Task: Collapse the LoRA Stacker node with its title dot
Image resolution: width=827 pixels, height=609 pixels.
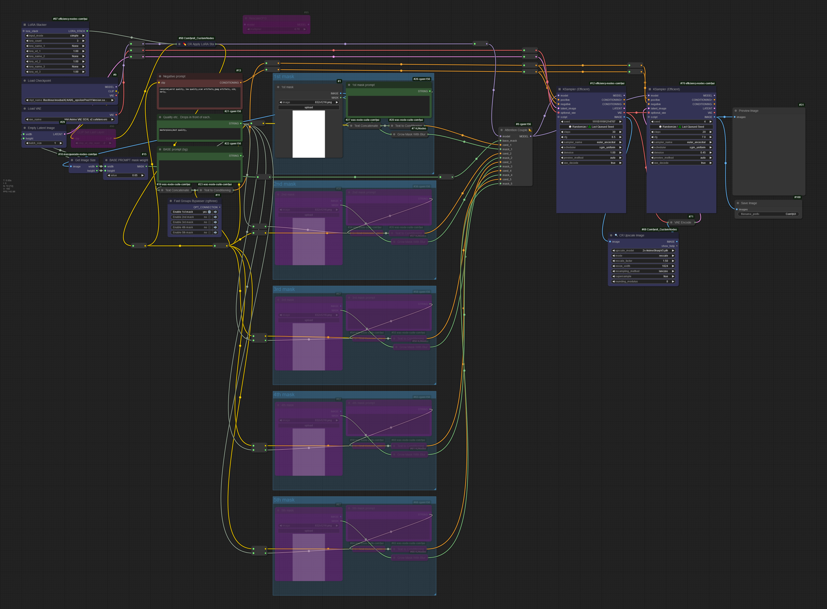Action: click(24, 23)
